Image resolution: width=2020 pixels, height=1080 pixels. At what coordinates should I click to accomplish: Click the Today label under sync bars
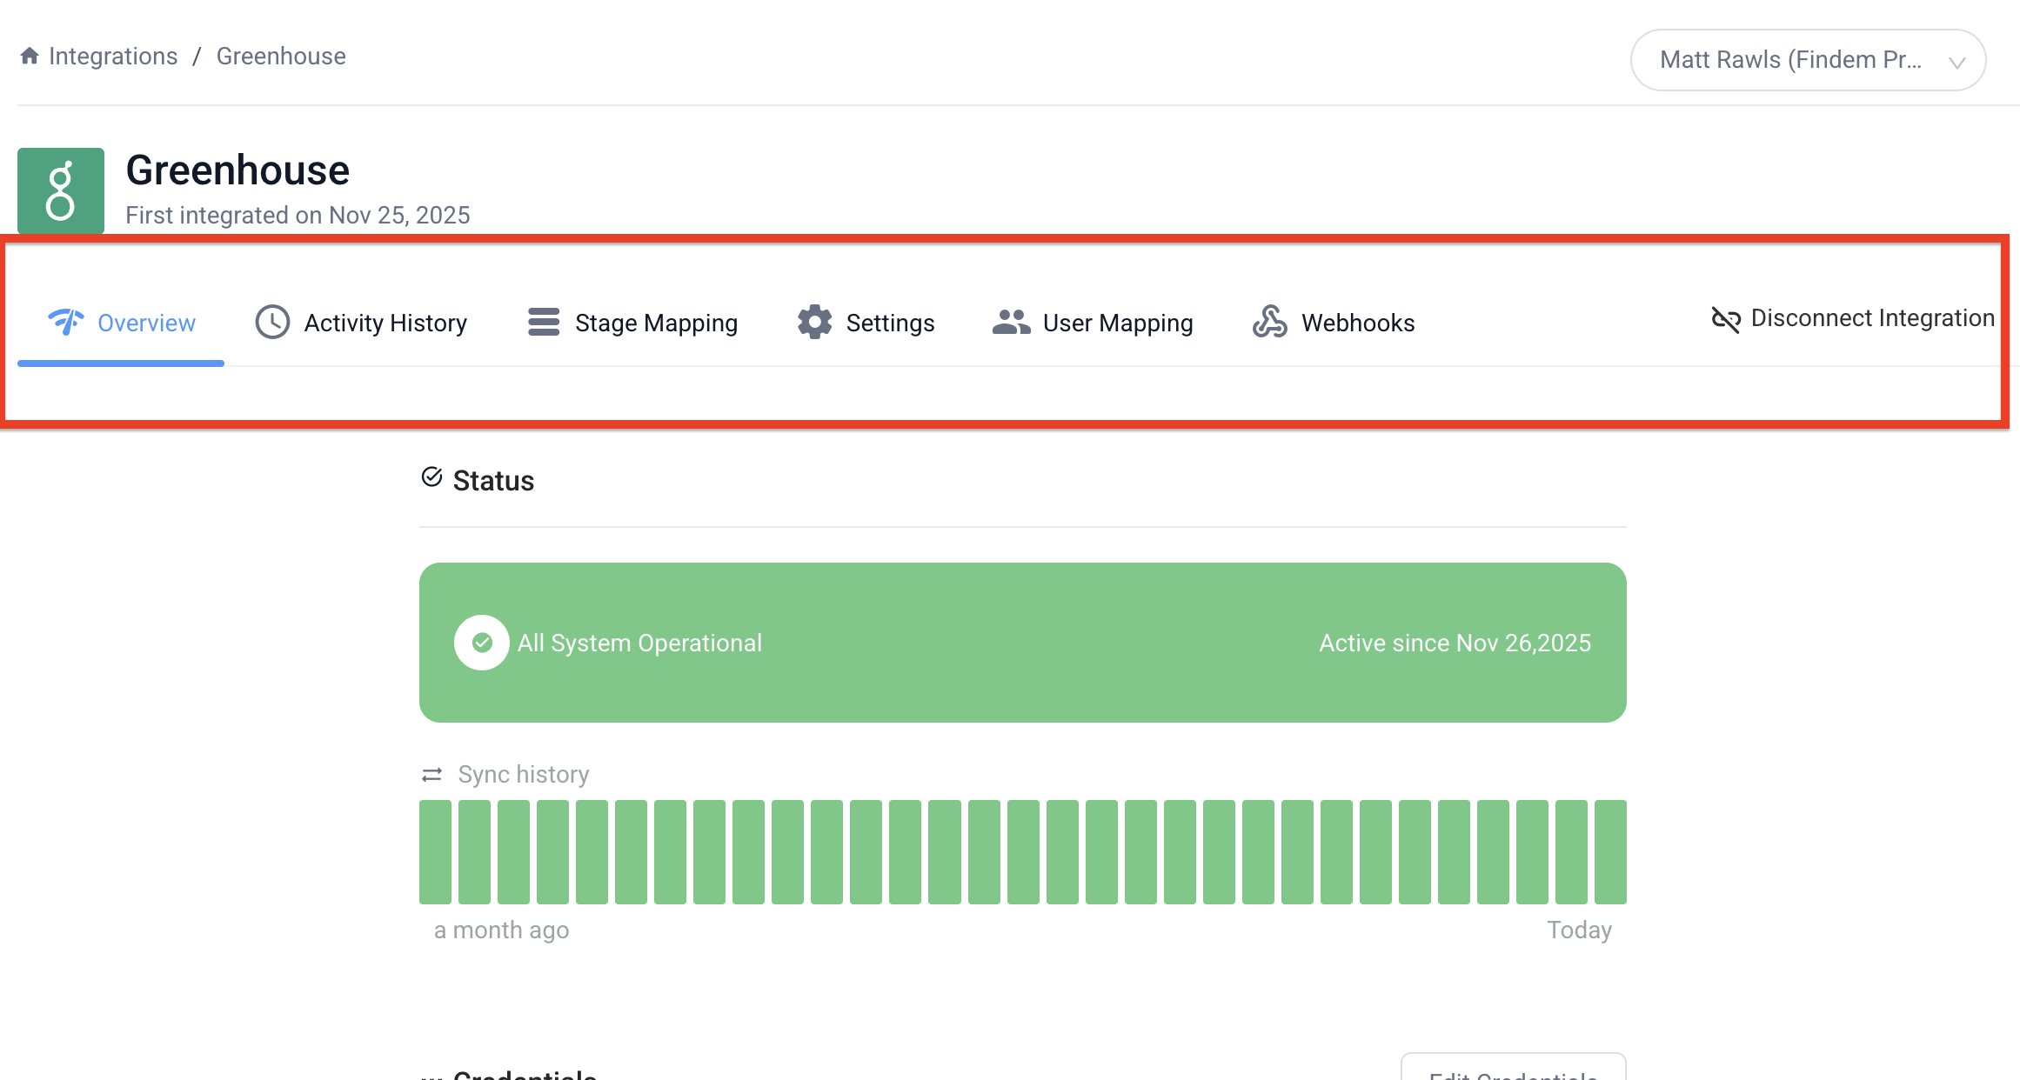1580,930
